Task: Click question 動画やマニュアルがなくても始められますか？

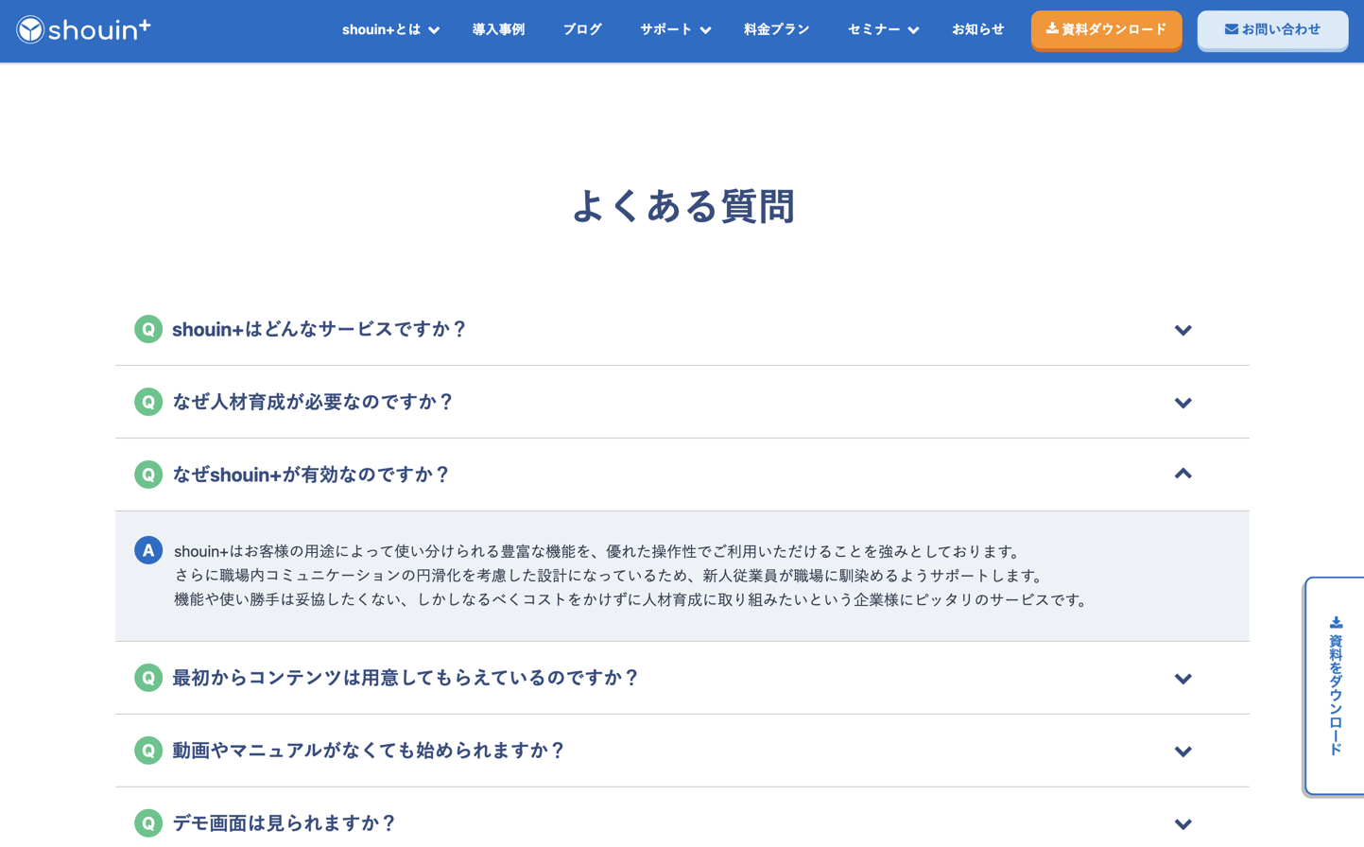Action: tap(369, 751)
